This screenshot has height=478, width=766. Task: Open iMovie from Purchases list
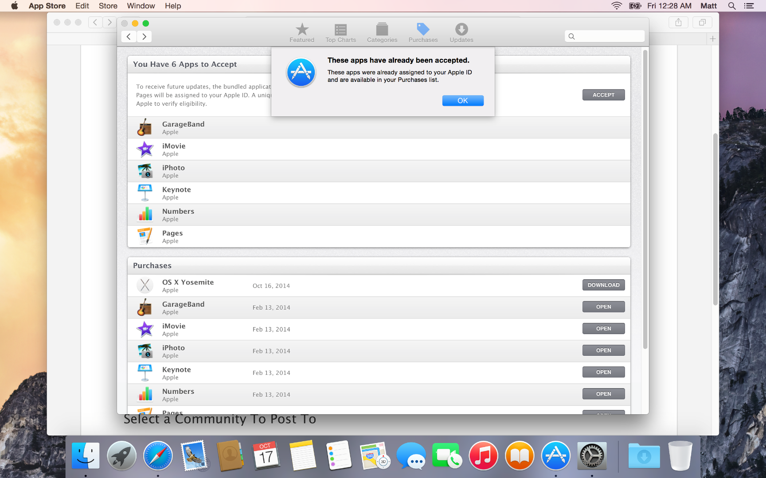(603, 328)
